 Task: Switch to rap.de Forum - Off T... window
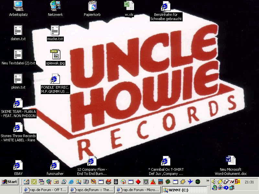point(45,190)
